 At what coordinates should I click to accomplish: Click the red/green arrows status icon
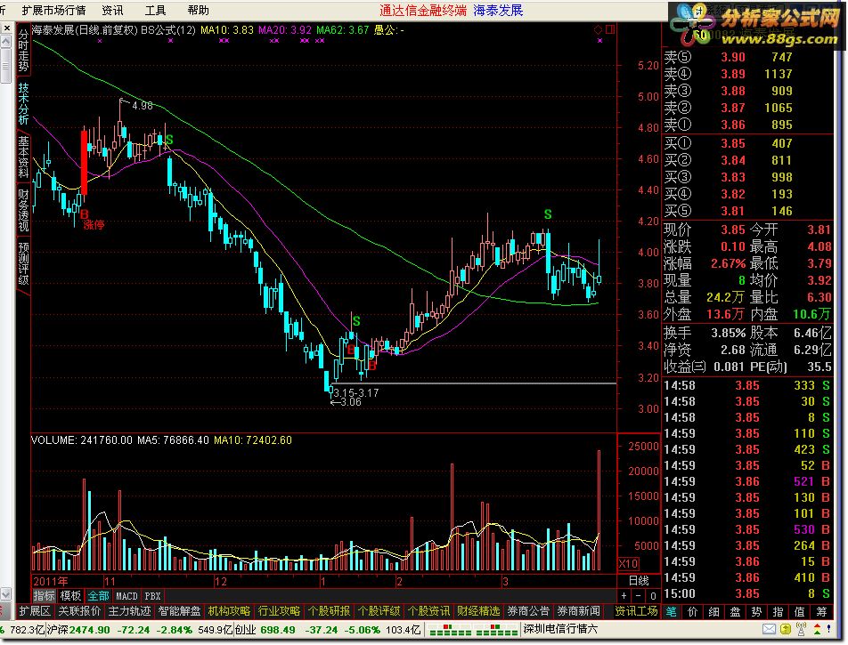(x=817, y=629)
